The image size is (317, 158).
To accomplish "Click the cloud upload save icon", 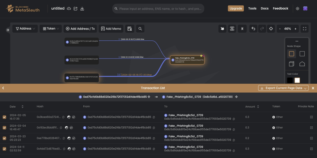I will click(x=69, y=9).
